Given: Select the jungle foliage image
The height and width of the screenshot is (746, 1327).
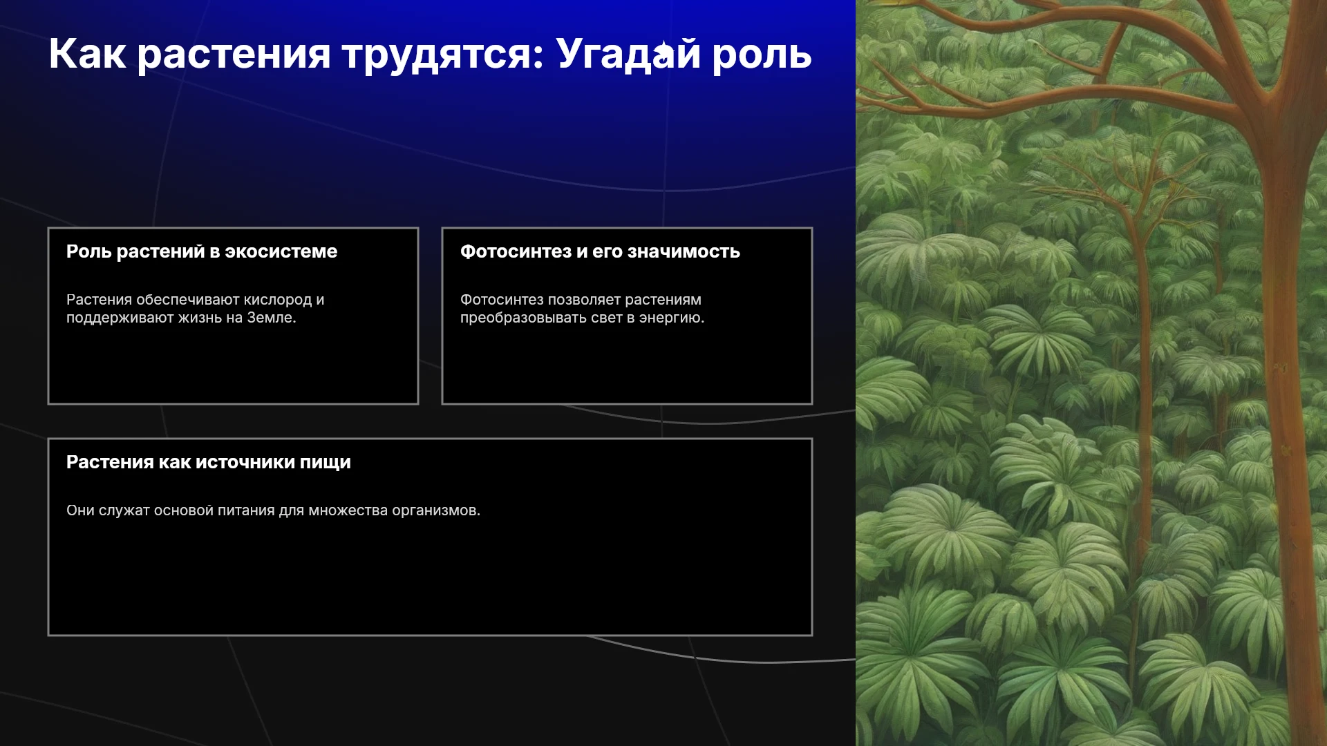Looking at the screenshot, I should coord(1091,373).
